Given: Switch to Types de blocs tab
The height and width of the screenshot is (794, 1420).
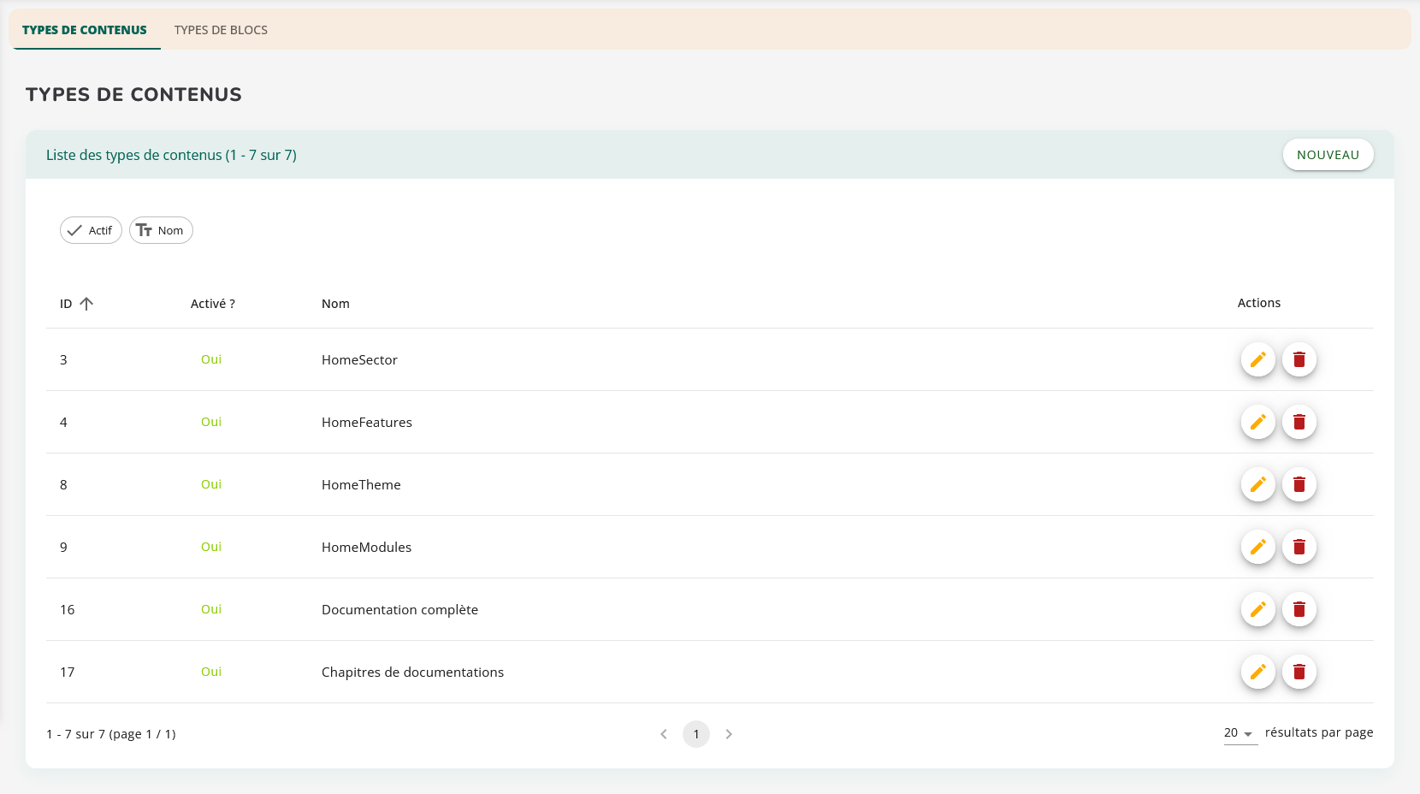Looking at the screenshot, I should 221,30.
